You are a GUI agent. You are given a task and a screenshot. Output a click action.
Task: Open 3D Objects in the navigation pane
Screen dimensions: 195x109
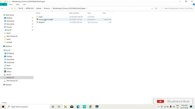tap(10, 53)
